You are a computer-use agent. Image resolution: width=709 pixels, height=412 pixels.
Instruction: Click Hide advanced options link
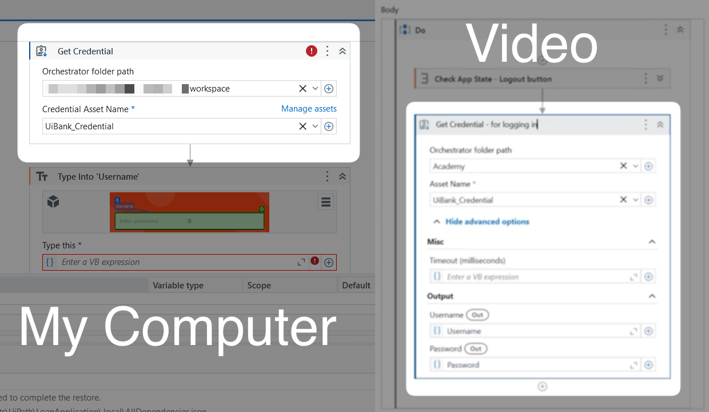(487, 221)
